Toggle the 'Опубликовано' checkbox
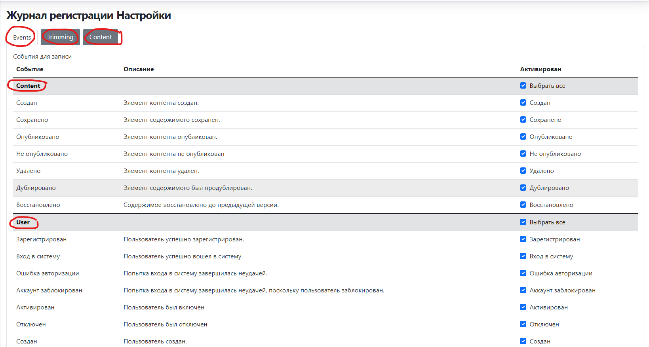 pos(523,137)
